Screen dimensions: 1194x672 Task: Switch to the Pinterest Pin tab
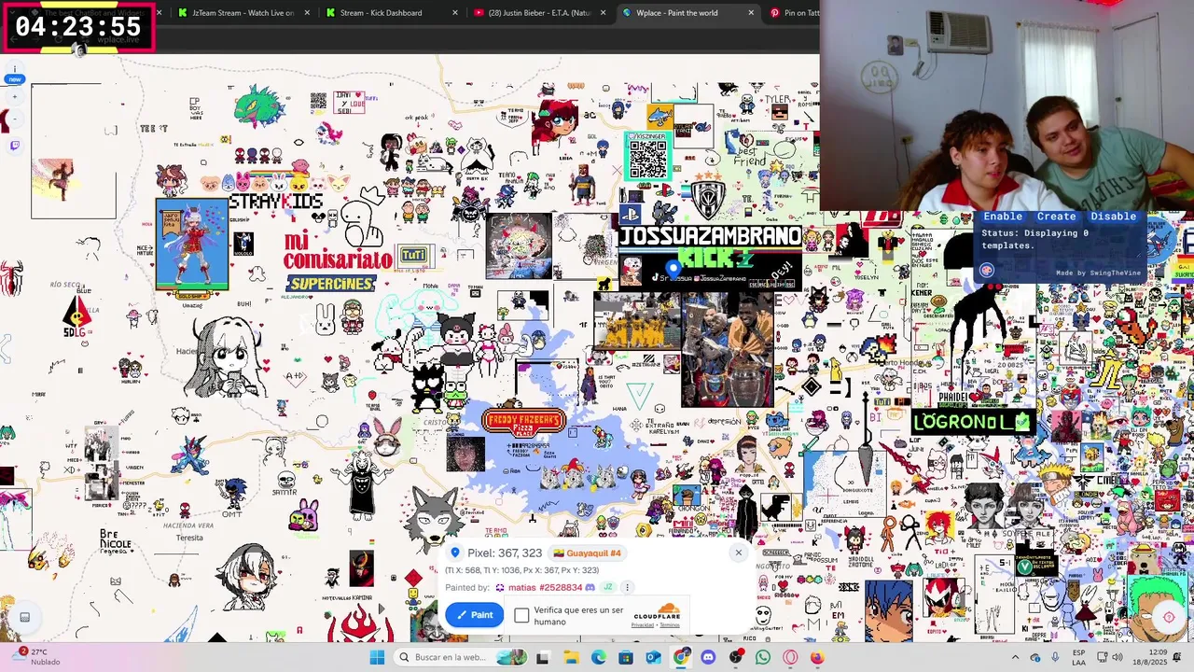coord(793,13)
